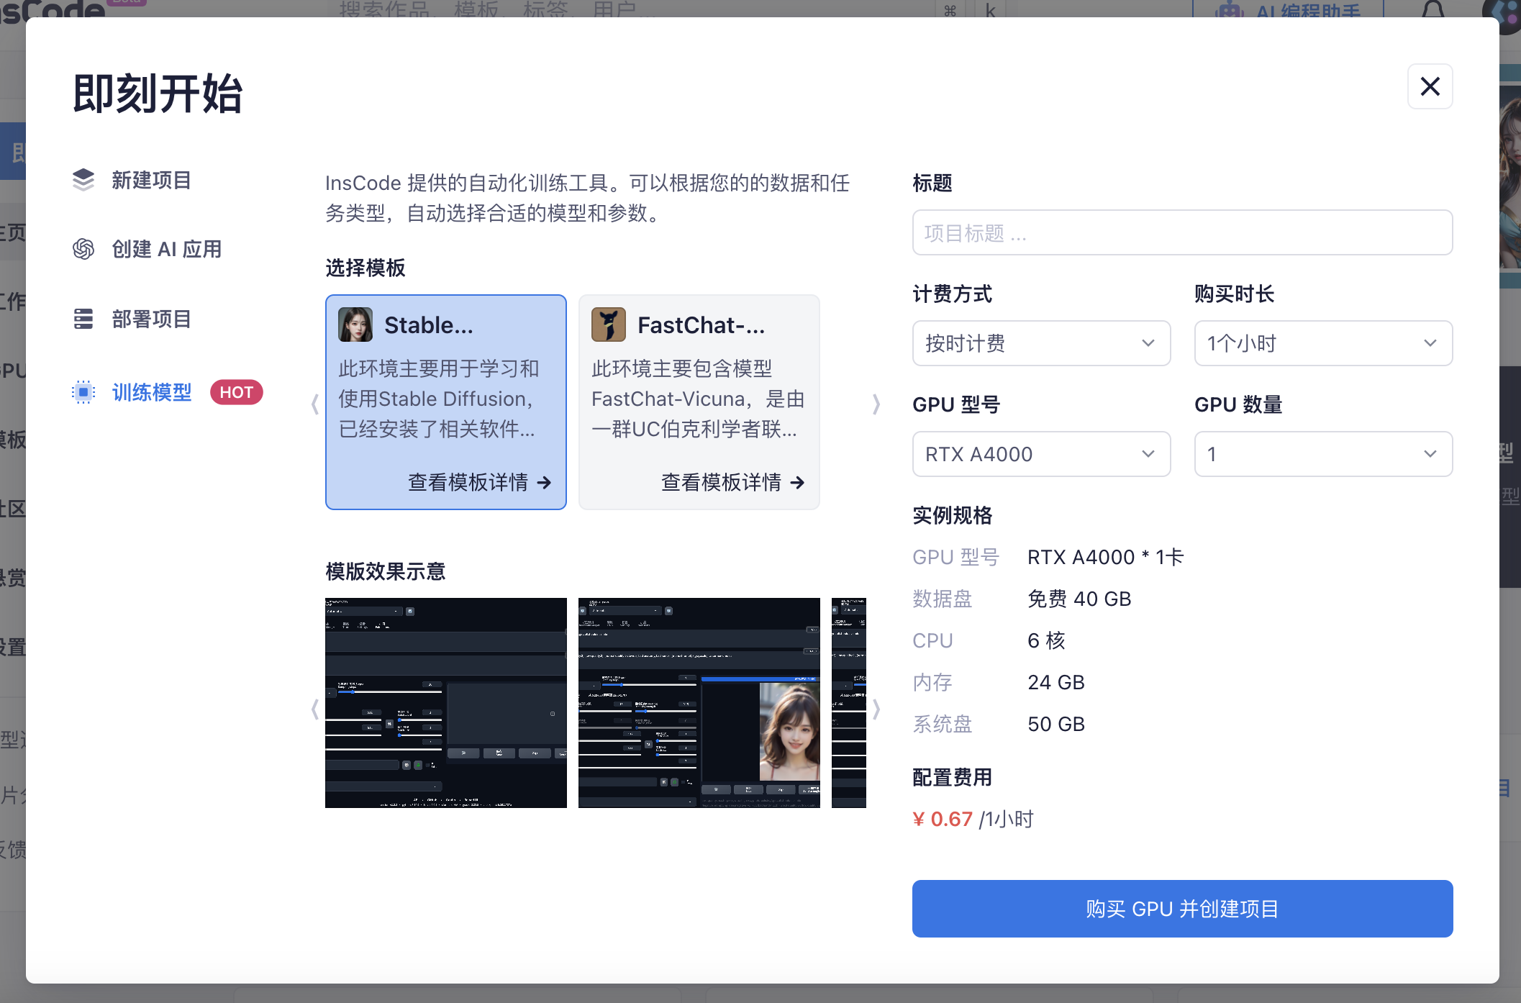
Task: Open the first template preview thumbnail
Action: (446, 703)
